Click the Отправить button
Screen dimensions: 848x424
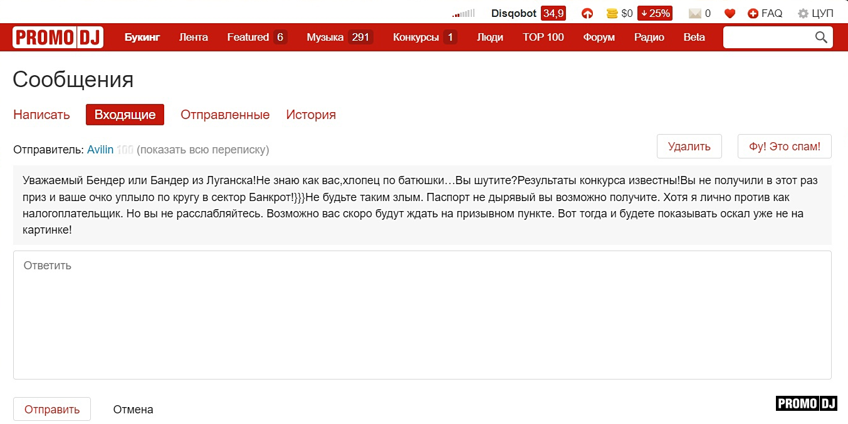coord(52,410)
